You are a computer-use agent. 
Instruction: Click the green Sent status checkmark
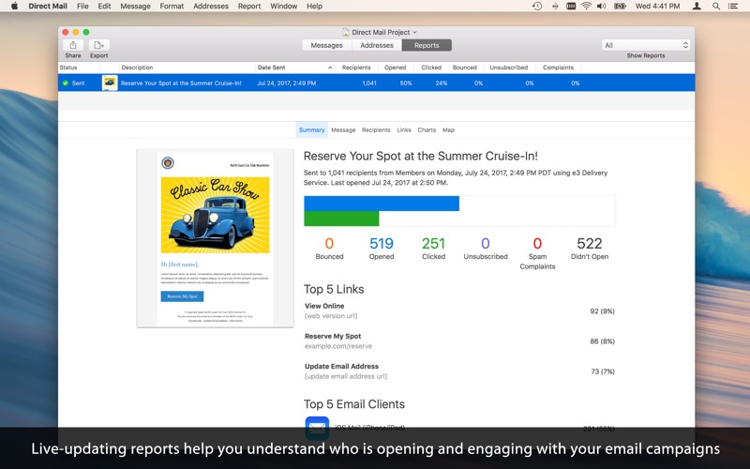pos(66,83)
